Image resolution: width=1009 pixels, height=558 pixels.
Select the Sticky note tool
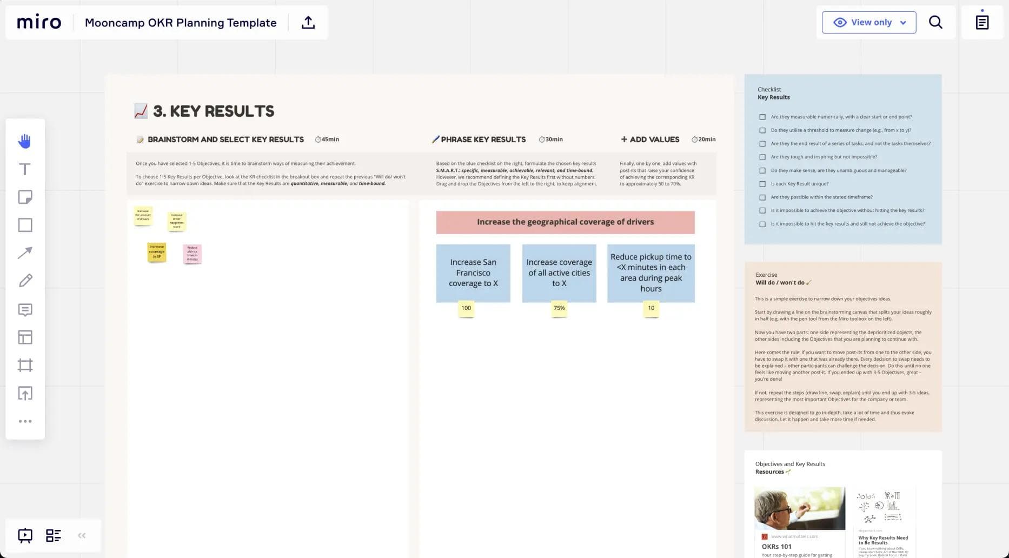24,197
